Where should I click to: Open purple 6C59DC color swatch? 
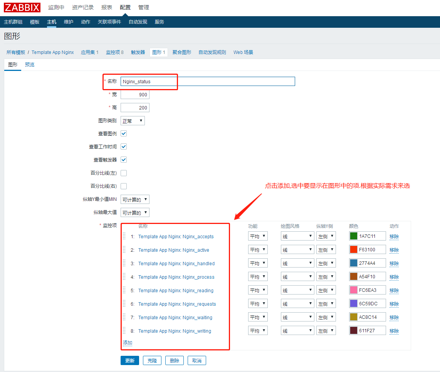pyautogui.click(x=354, y=303)
